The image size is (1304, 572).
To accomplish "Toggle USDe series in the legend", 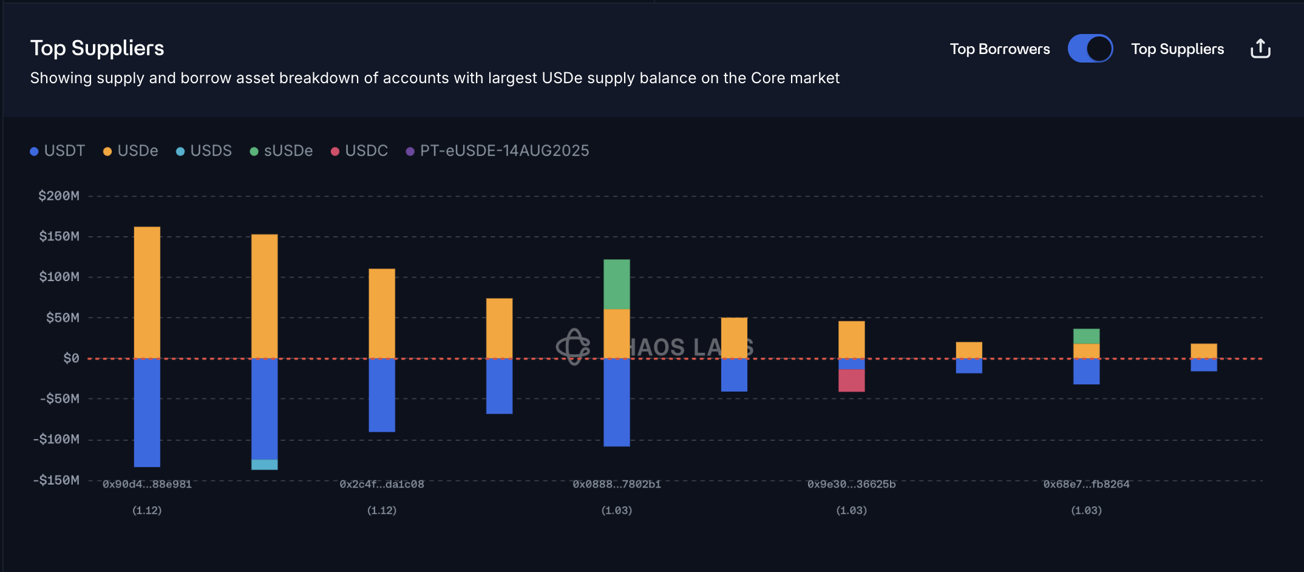I will click(138, 151).
